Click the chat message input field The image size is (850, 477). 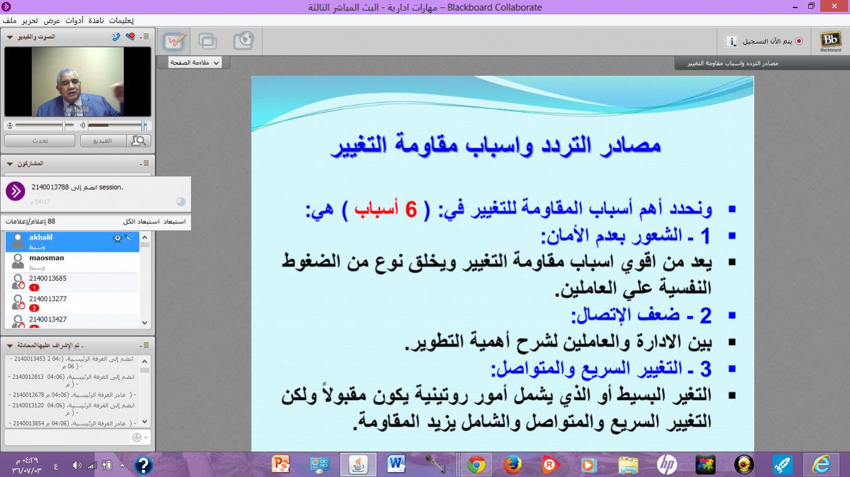click(x=67, y=437)
